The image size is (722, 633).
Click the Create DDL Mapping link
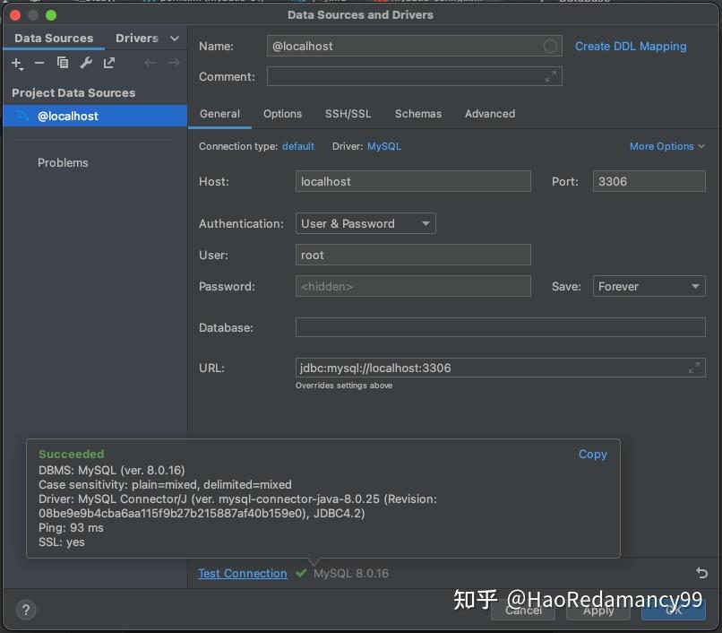pos(631,46)
